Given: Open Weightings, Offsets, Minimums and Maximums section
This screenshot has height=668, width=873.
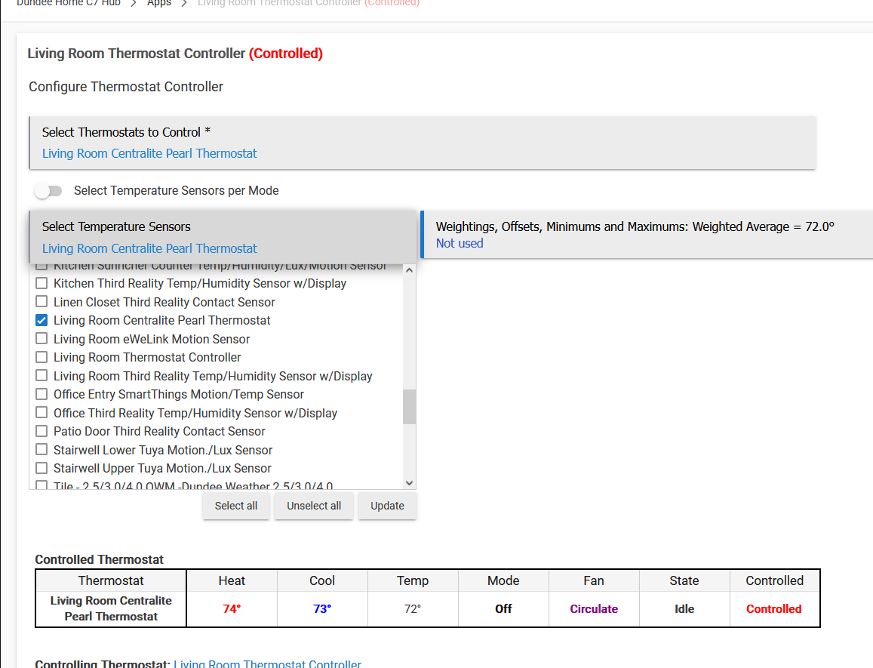Looking at the screenshot, I should coord(647,235).
